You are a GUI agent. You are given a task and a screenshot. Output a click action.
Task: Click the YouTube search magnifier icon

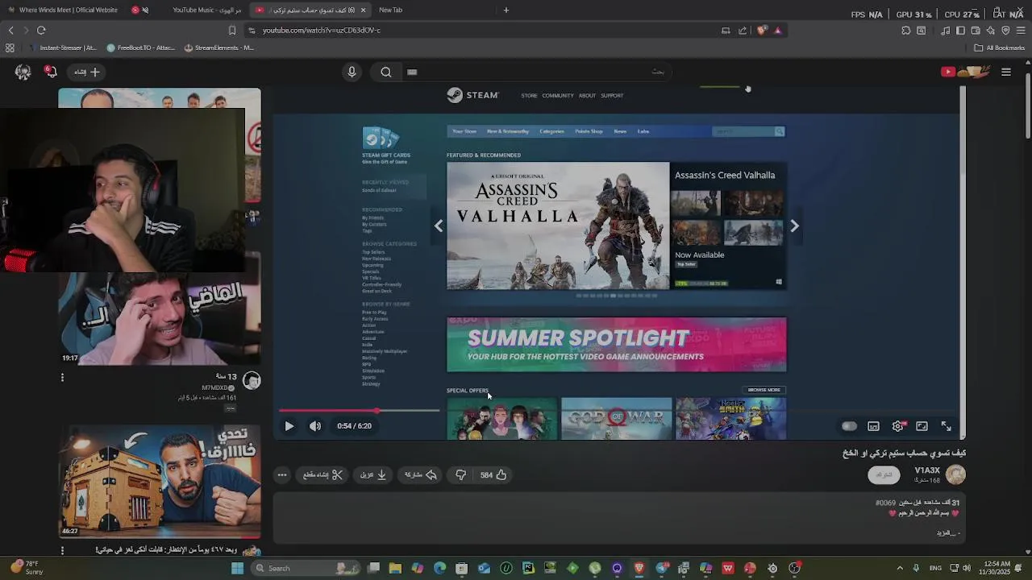coord(386,72)
